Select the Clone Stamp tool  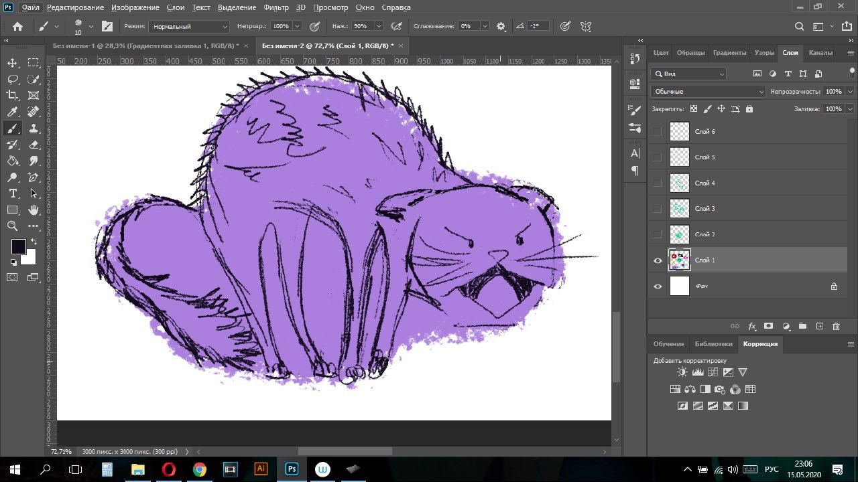[x=34, y=129]
